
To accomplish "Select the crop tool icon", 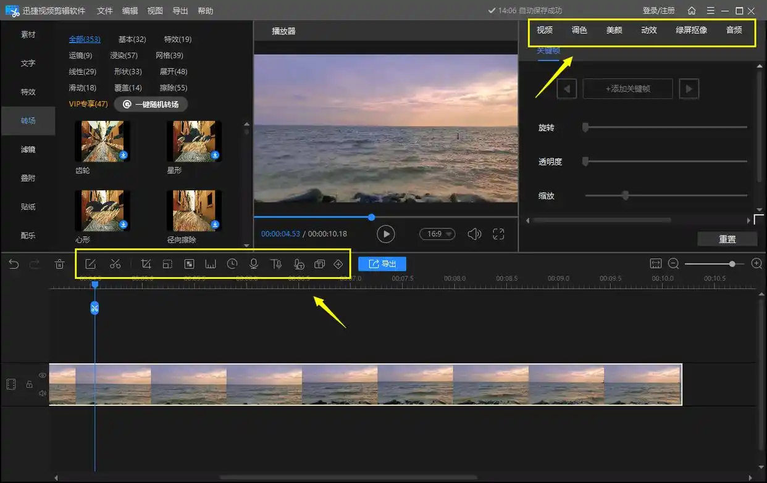I will click(x=146, y=264).
